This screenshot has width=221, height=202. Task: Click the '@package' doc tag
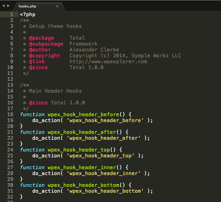click(x=42, y=38)
